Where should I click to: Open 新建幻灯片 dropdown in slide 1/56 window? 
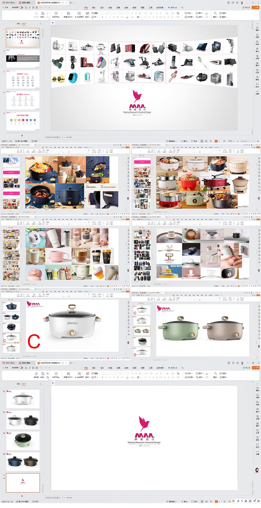coord(68,17)
